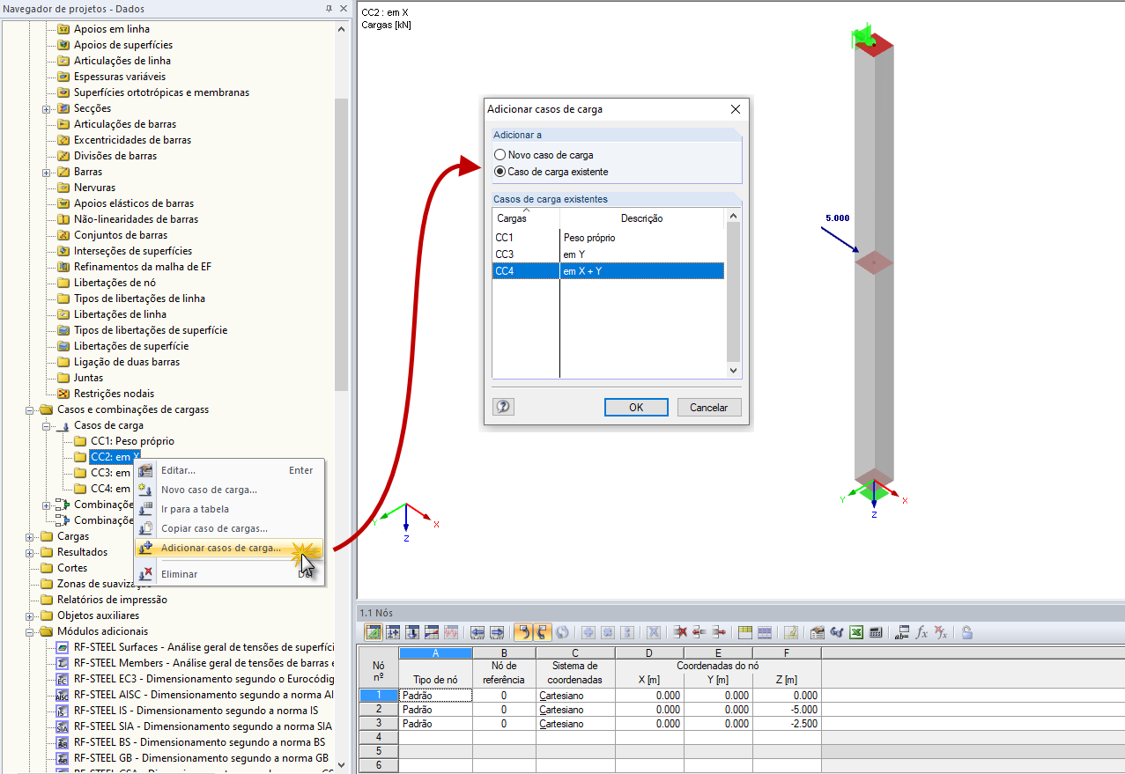Click the pin icon of Navegador de projetos panel
The height and width of the screenshot is (774, 1125).
[x=329, y=8]
